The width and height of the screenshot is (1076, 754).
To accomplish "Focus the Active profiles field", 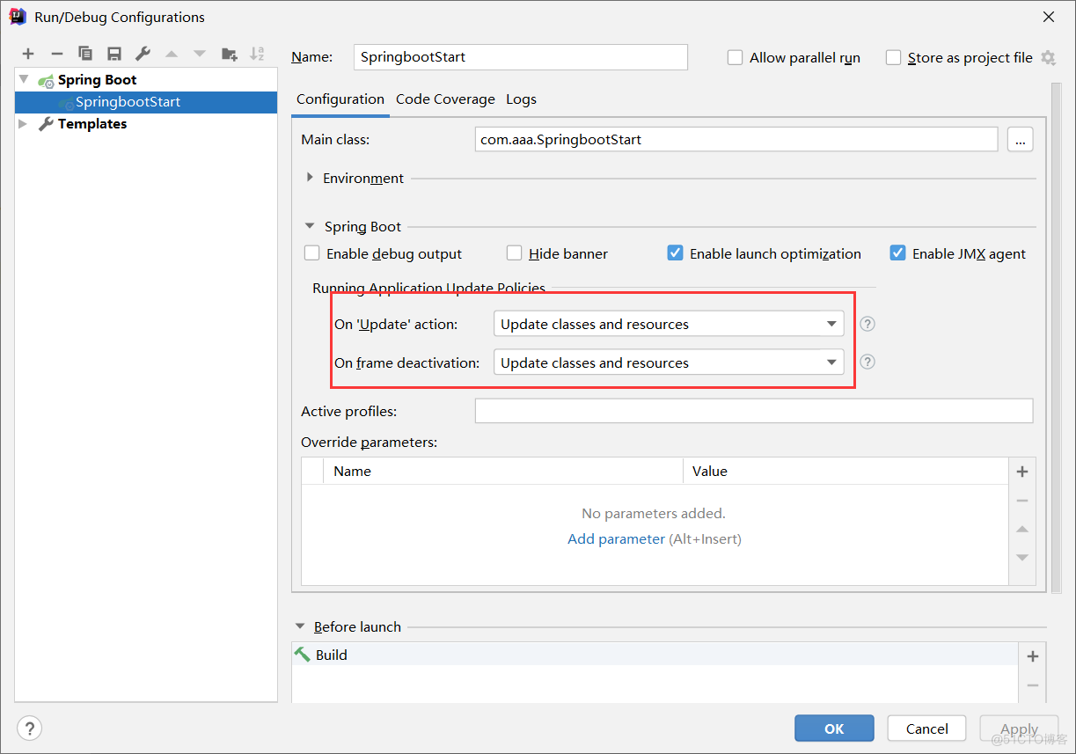I will point(754,411).
